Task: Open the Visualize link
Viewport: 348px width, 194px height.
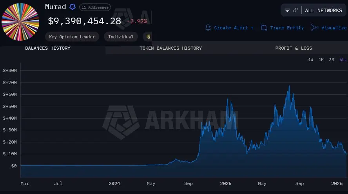Action: click(x=334, y=28)
